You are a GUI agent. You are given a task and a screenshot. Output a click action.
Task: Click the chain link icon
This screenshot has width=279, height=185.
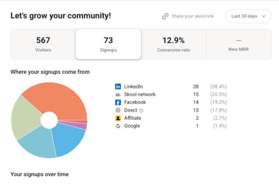[x=165, y=16]
